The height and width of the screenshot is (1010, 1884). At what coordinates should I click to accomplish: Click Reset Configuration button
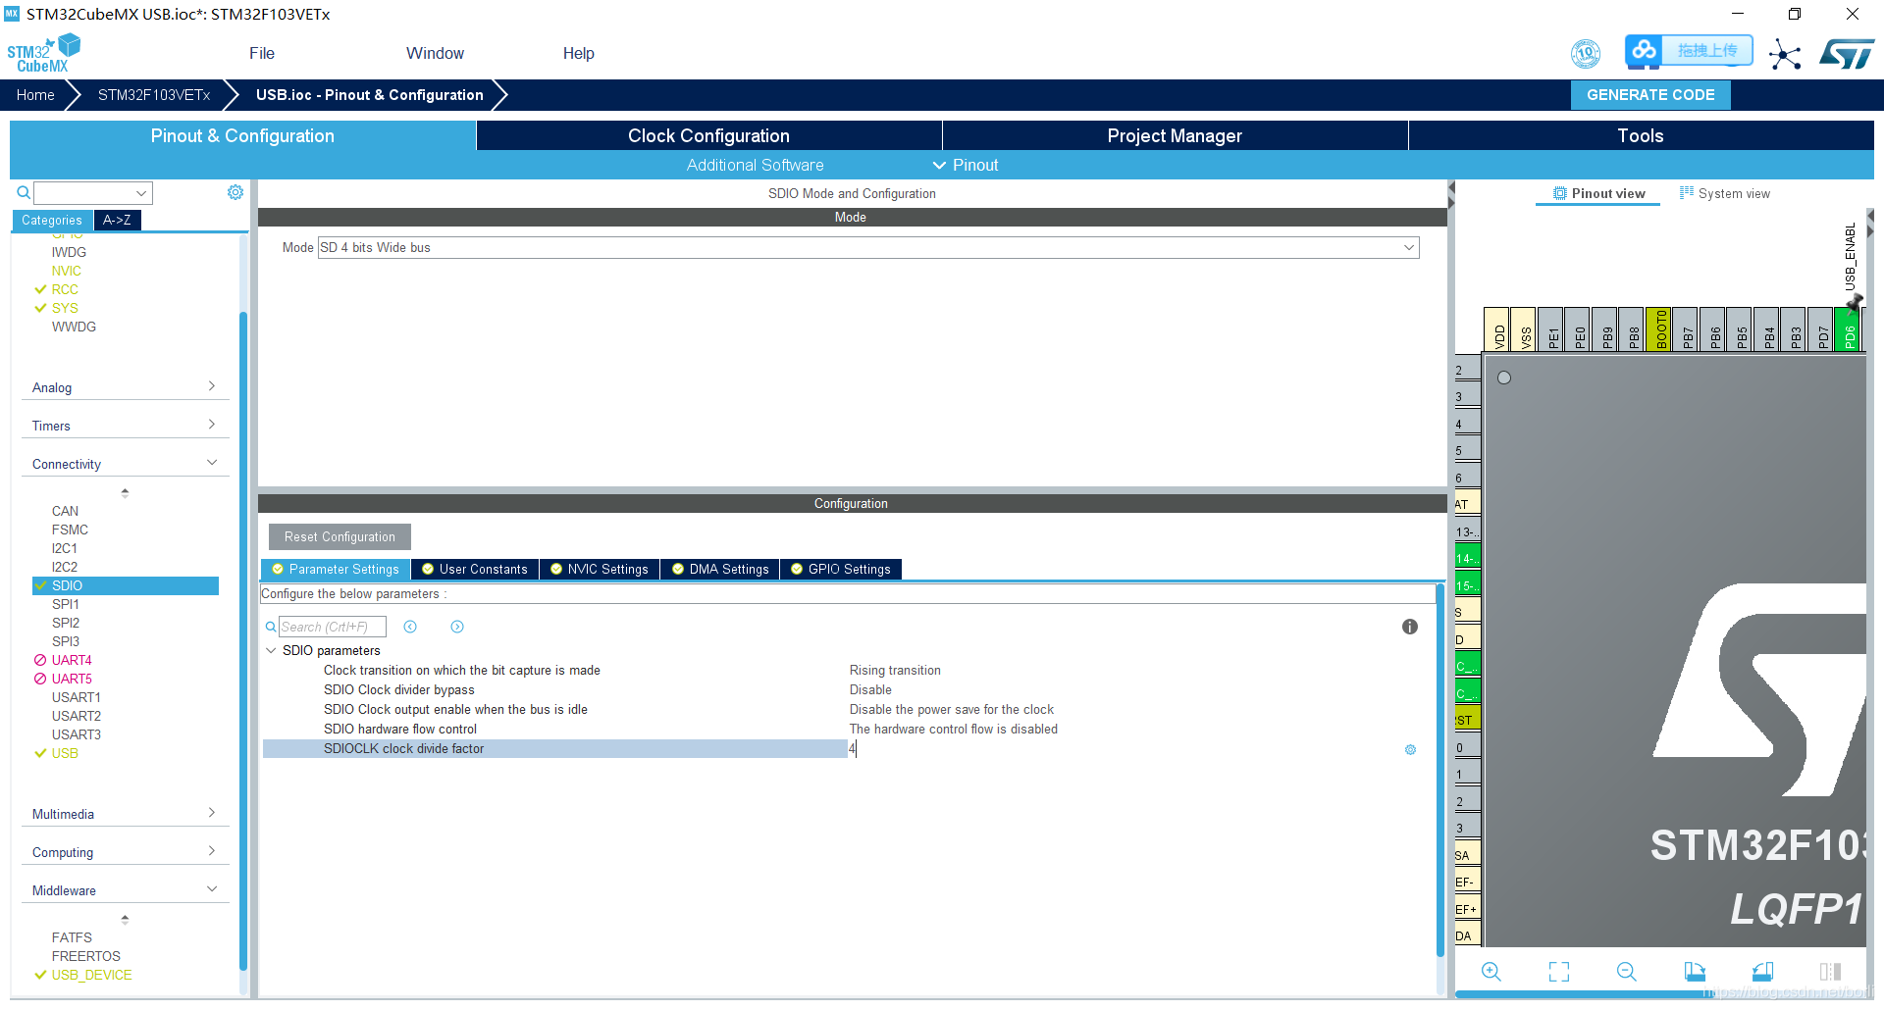pyautogui.click(x=340, y=536)
